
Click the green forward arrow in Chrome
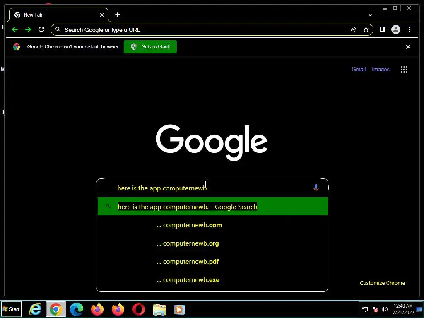click(28, 29)
